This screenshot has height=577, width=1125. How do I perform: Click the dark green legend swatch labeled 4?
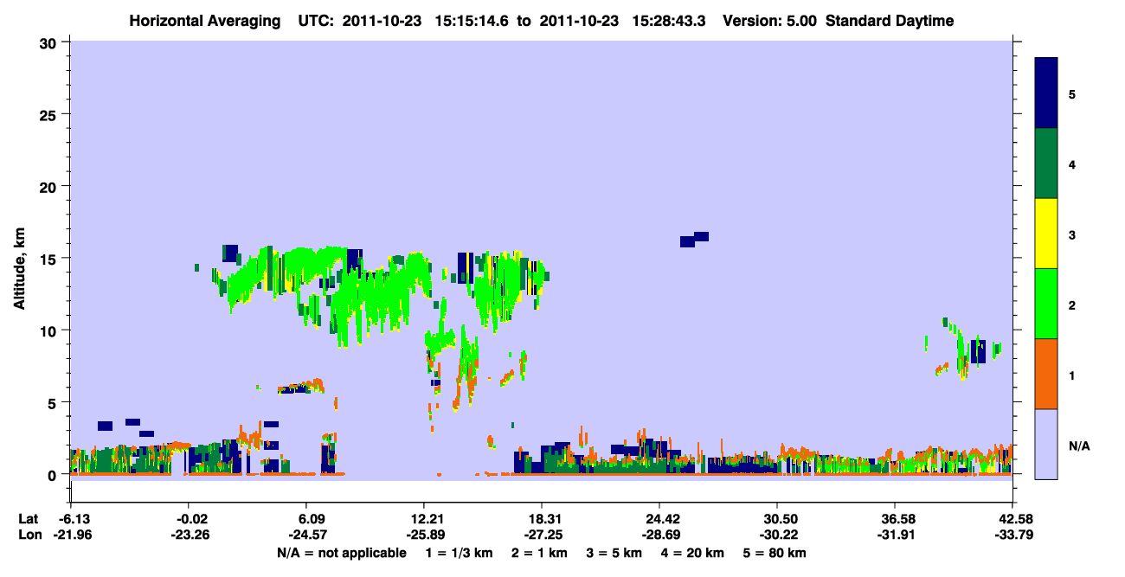1046,163
